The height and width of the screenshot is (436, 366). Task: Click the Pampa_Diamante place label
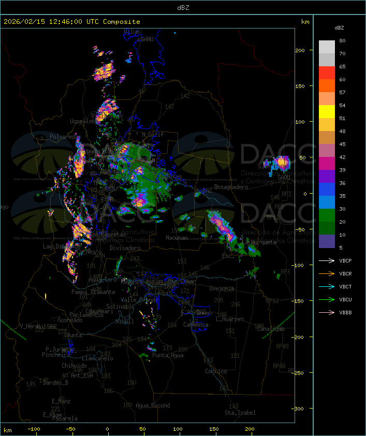click(x=93, y=292)
